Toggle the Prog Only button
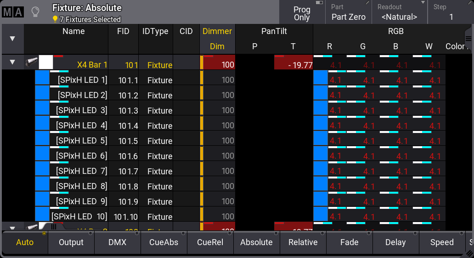Image resolution: width=474 pixels, height=258 pixels. pyautogui.click(x=302, y=12)
